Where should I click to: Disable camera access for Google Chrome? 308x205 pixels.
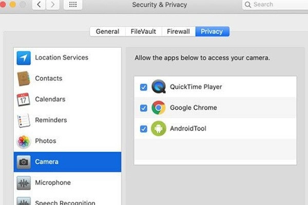tap(144, 108)
